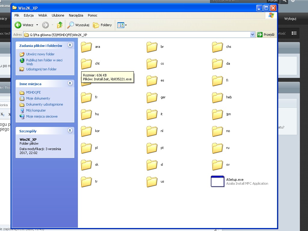Select the sk folder icon
The height and width of the screenshot is (231, 308).
click(x=86, y=165)
